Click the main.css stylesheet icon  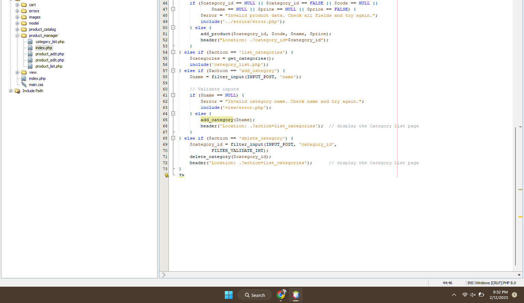pos(24,85)
